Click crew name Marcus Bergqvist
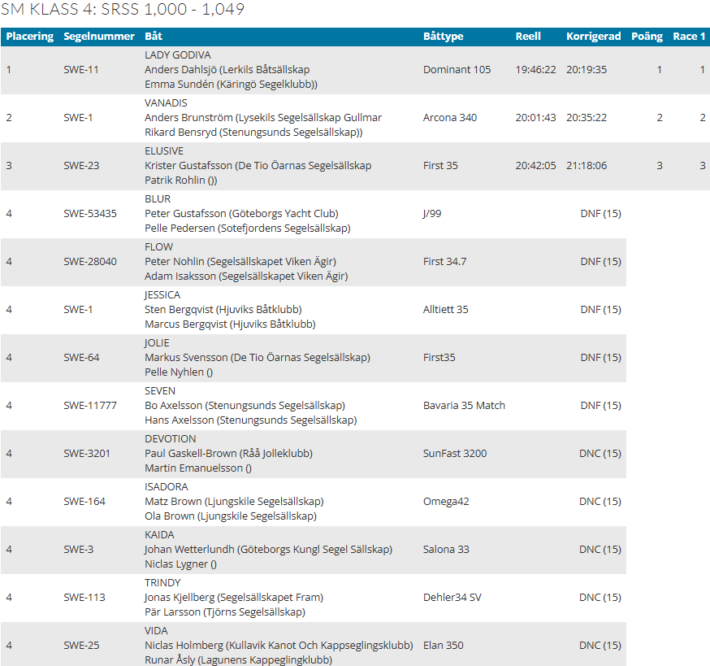 click(x=186, y=324)
